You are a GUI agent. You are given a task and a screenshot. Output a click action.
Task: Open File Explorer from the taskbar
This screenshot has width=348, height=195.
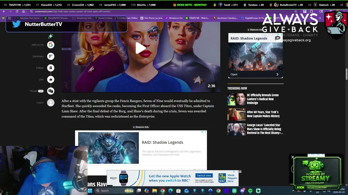click(154, 191)
